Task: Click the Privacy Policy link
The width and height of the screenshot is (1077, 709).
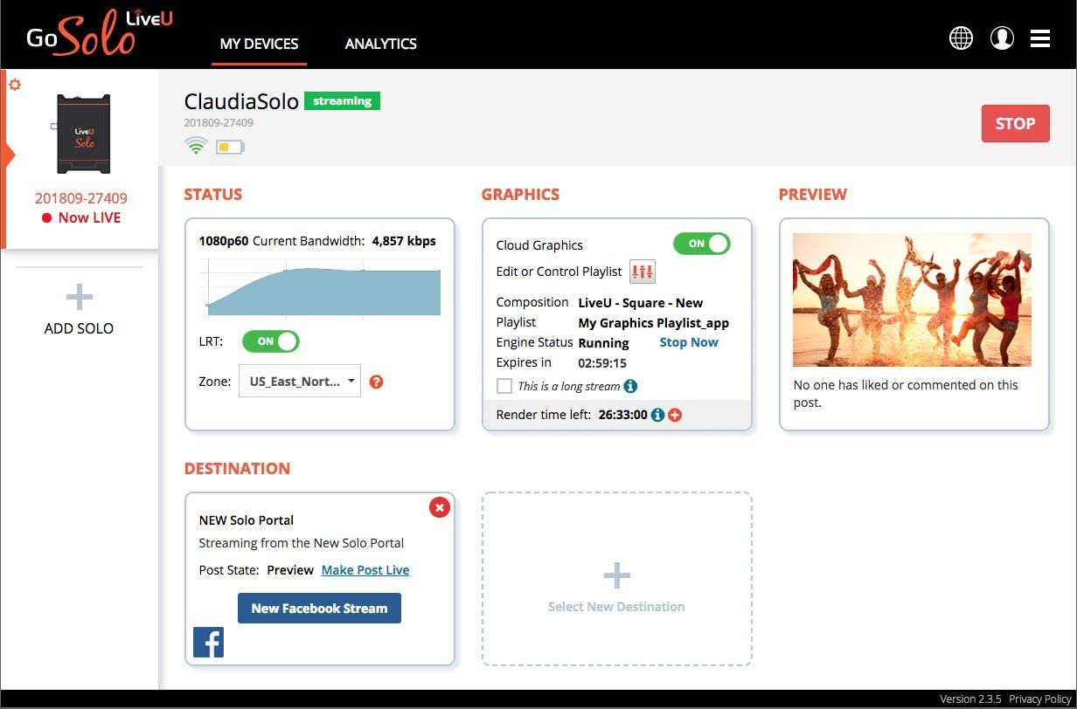Action: coord(1039,699)
